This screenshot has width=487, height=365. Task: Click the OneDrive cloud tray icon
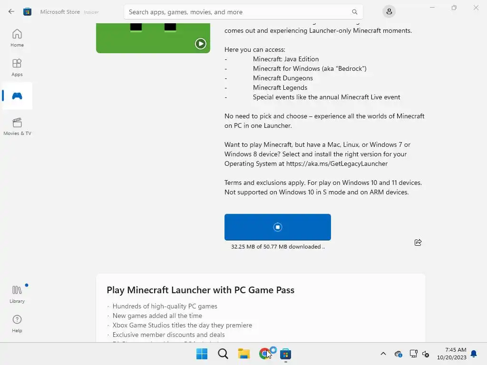[x=398, y=354]
